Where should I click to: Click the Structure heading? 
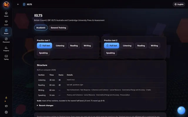[x=42, y=65]
